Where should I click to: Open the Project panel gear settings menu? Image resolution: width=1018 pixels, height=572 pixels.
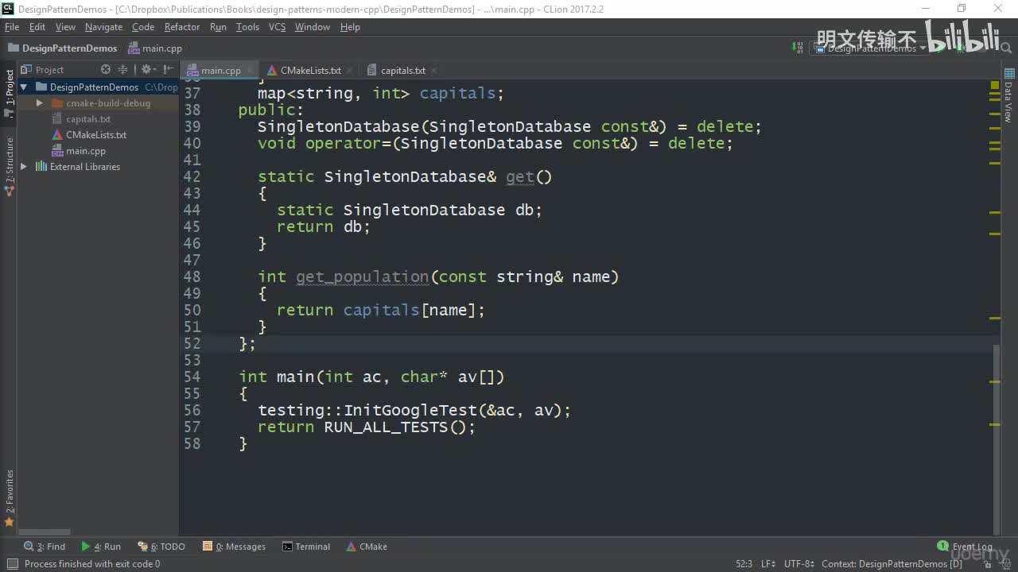tap(148, 70)
